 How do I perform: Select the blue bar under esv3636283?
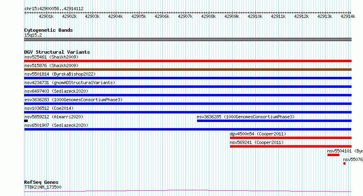pos(188,104)
